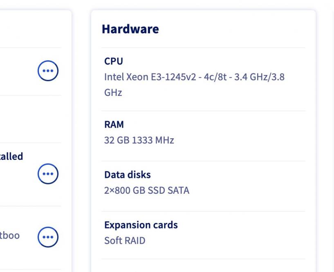The image size is (334, 272).
Task: Open ellipsis menu beside the "talled" text
Action: 48,174
